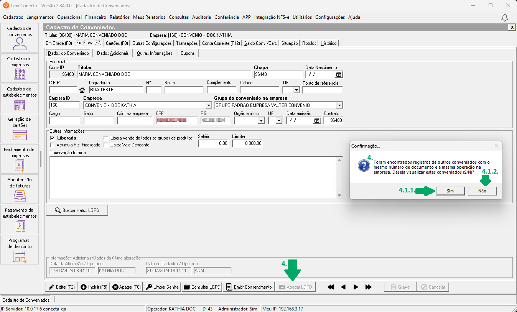Click the Chapa input field
The image size is (517, 312).
coord(278,74)
